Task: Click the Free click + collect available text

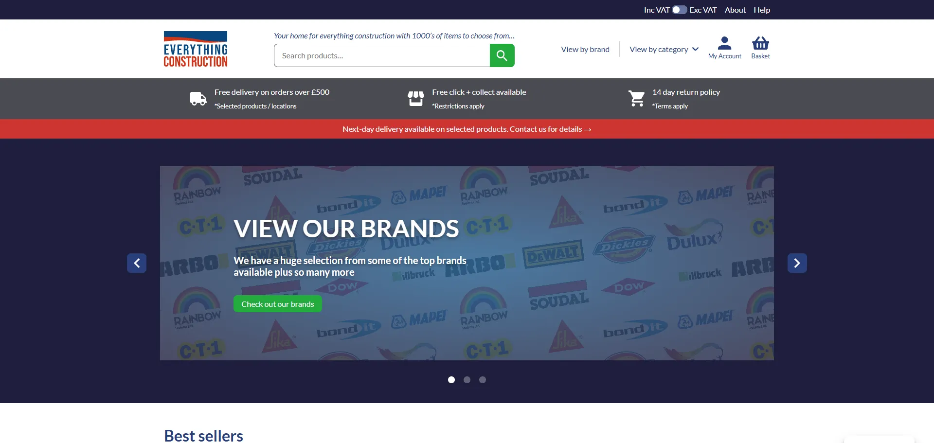Action: 479,92
